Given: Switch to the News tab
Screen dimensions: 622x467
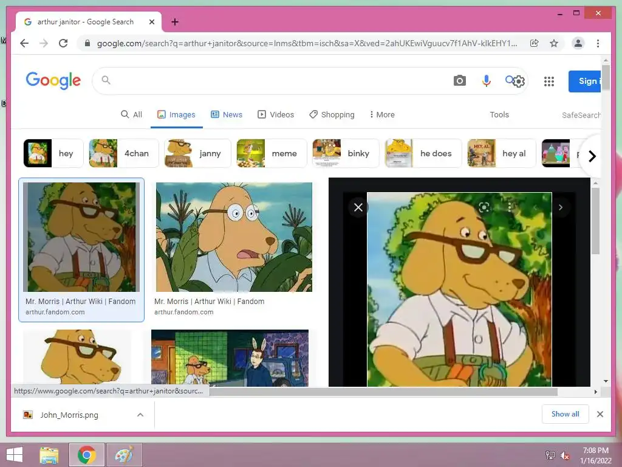Looking at the screenshot, I should point(227,114).
